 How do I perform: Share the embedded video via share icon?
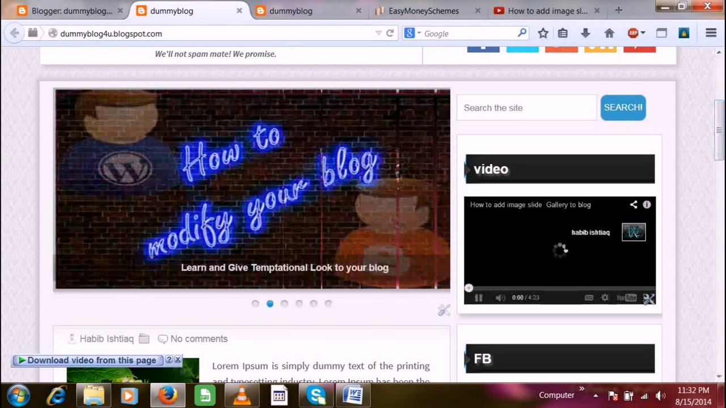634,205
